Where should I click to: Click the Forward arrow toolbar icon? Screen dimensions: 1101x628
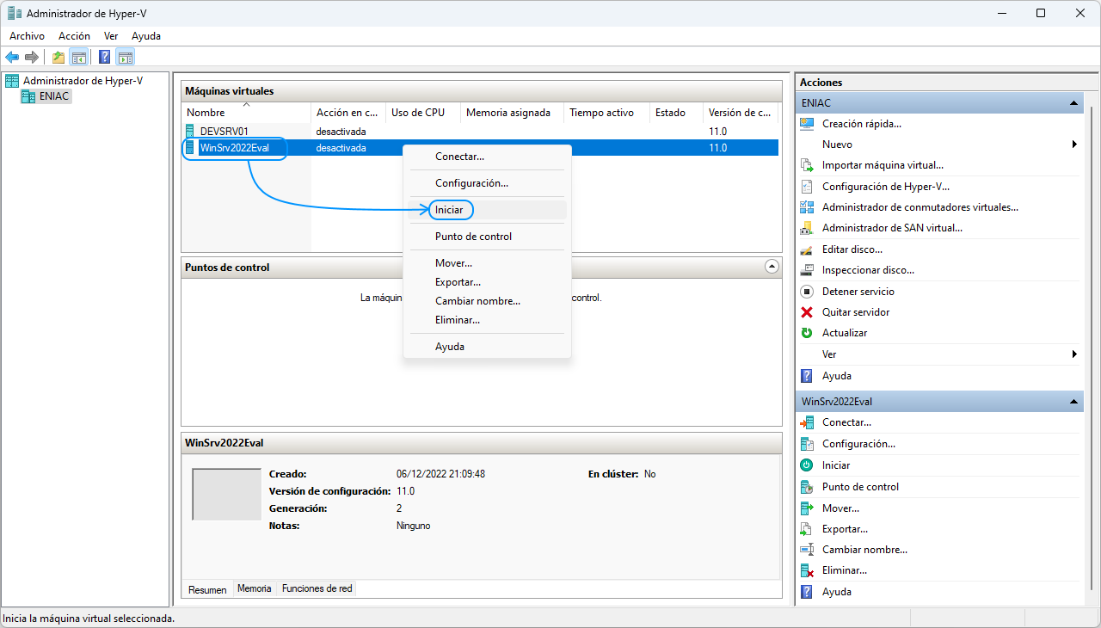point(32,58)
